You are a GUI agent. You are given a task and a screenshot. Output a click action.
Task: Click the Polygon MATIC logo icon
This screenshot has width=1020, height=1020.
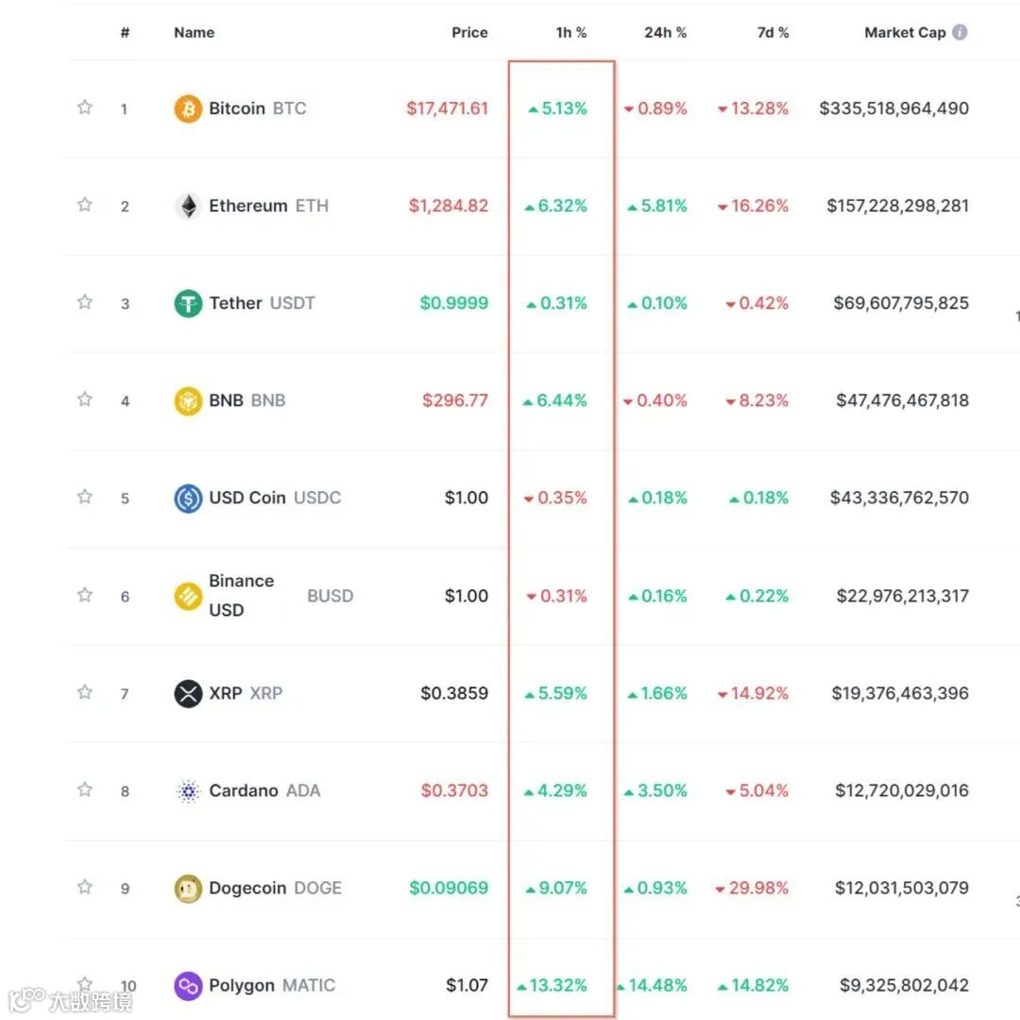pos(188,986)
